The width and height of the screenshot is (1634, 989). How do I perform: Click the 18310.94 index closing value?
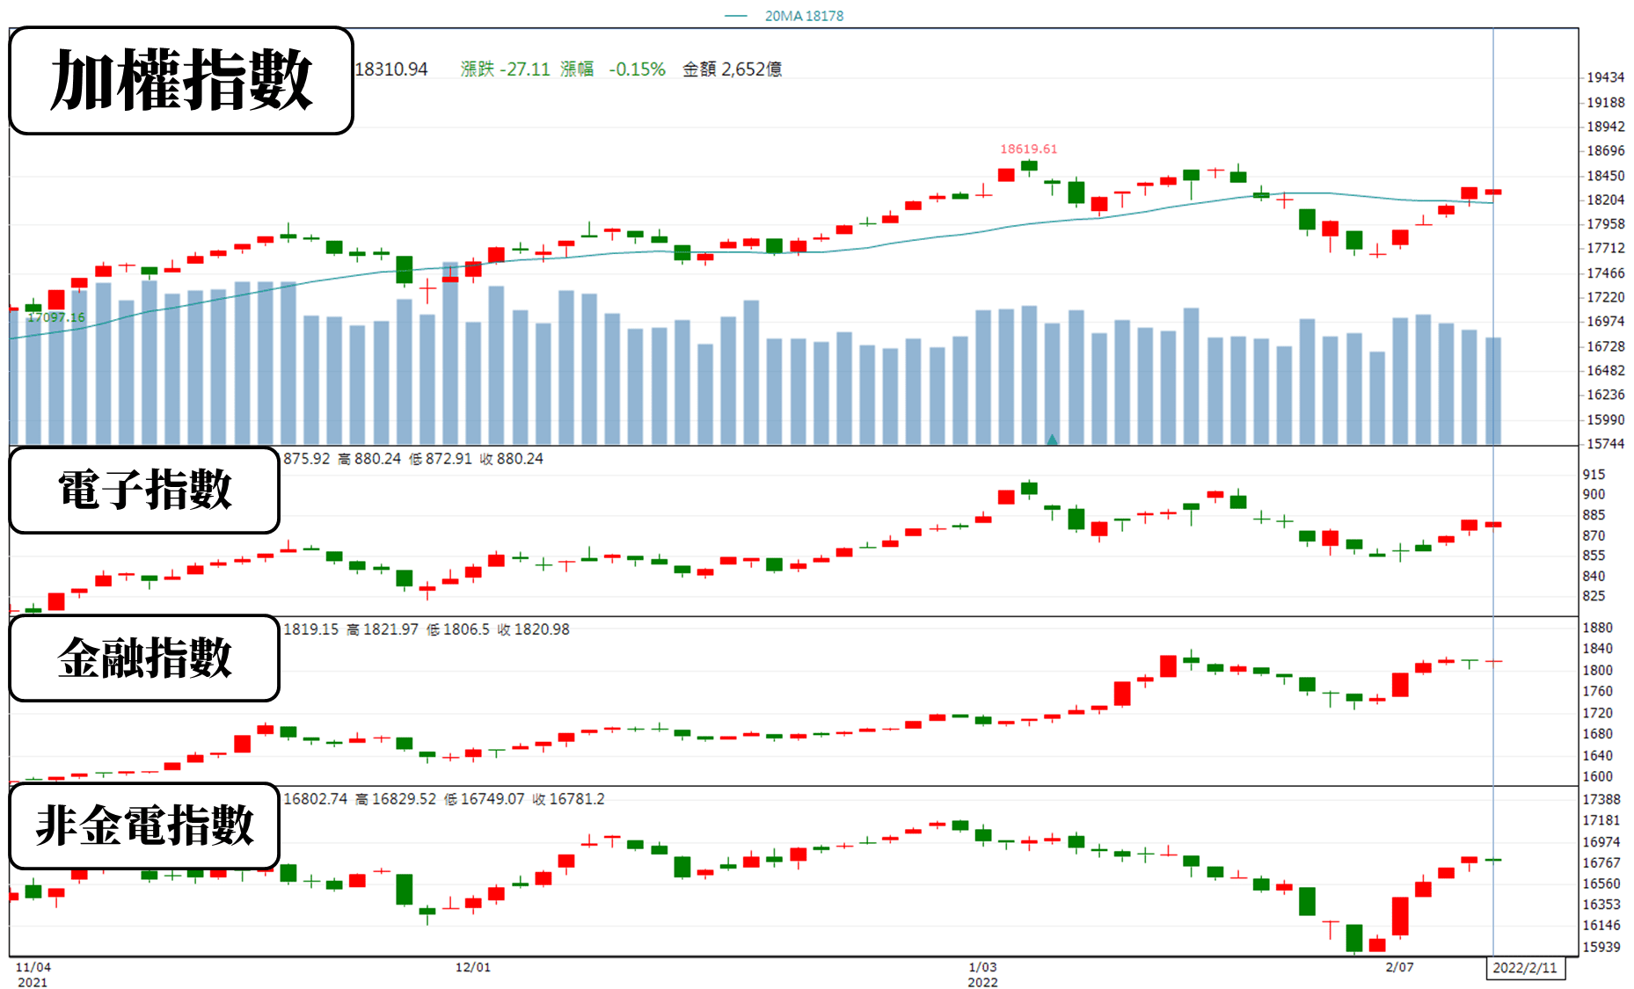(x=391, y=69)
